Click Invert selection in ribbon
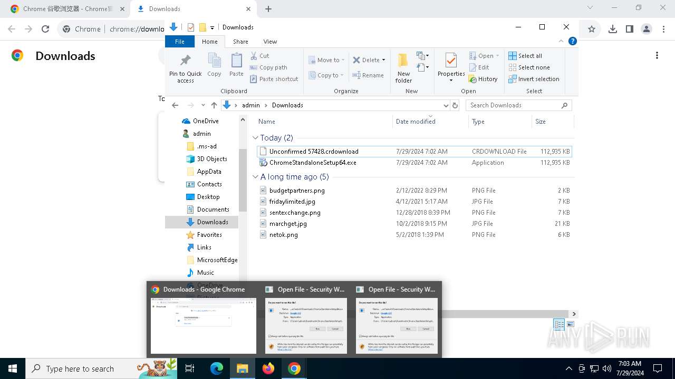 pyautogui.click(x=534, y=79)
